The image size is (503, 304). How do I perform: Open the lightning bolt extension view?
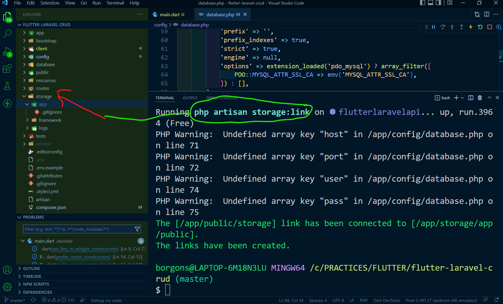pos(7,103)
